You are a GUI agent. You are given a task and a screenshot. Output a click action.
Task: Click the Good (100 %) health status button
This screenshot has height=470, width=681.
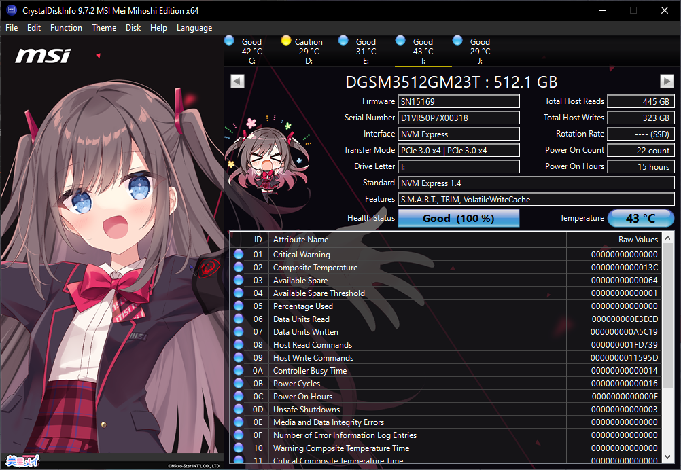pos(458,218)
